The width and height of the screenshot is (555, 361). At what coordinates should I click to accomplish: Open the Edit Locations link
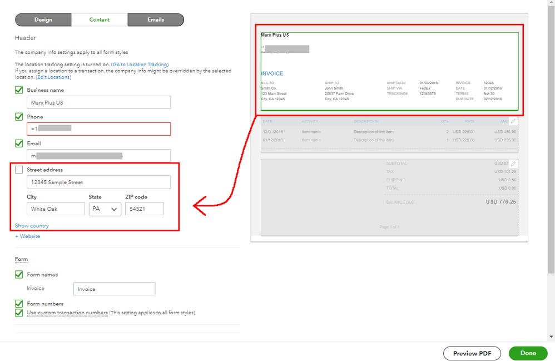53,77
